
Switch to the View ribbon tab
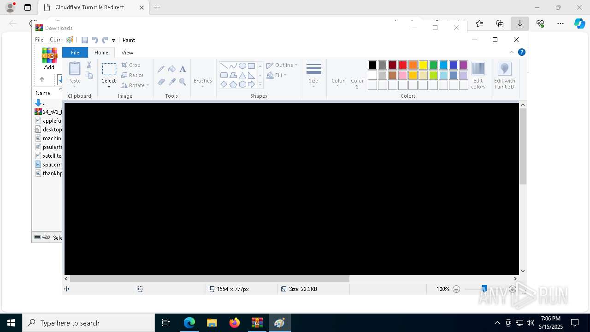[127, 53]
